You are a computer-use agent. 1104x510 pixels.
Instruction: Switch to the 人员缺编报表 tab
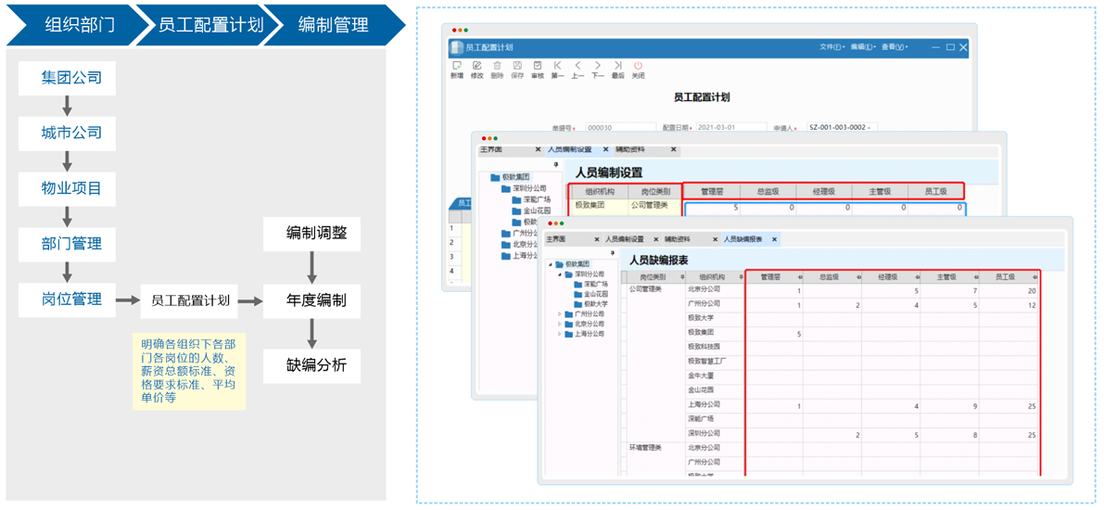743,239
